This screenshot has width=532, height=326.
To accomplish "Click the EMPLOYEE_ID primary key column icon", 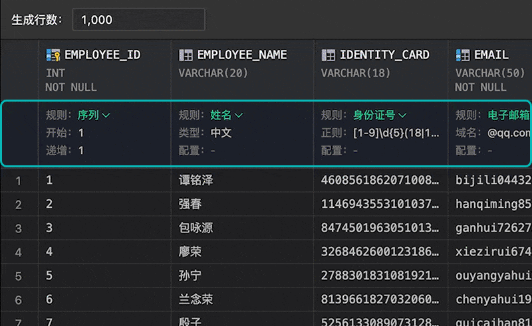I will click(53, 55).
